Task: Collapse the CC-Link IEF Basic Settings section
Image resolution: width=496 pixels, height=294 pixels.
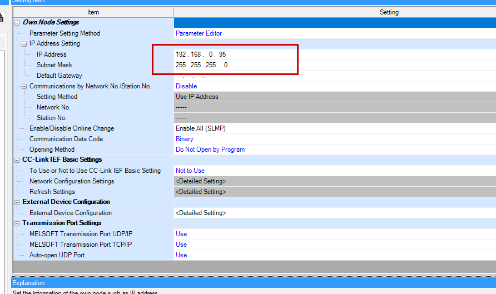Action: click(17, 160)
